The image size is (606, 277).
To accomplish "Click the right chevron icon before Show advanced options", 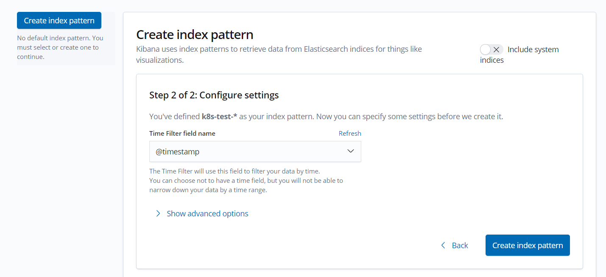I will (x=158, y=213).
